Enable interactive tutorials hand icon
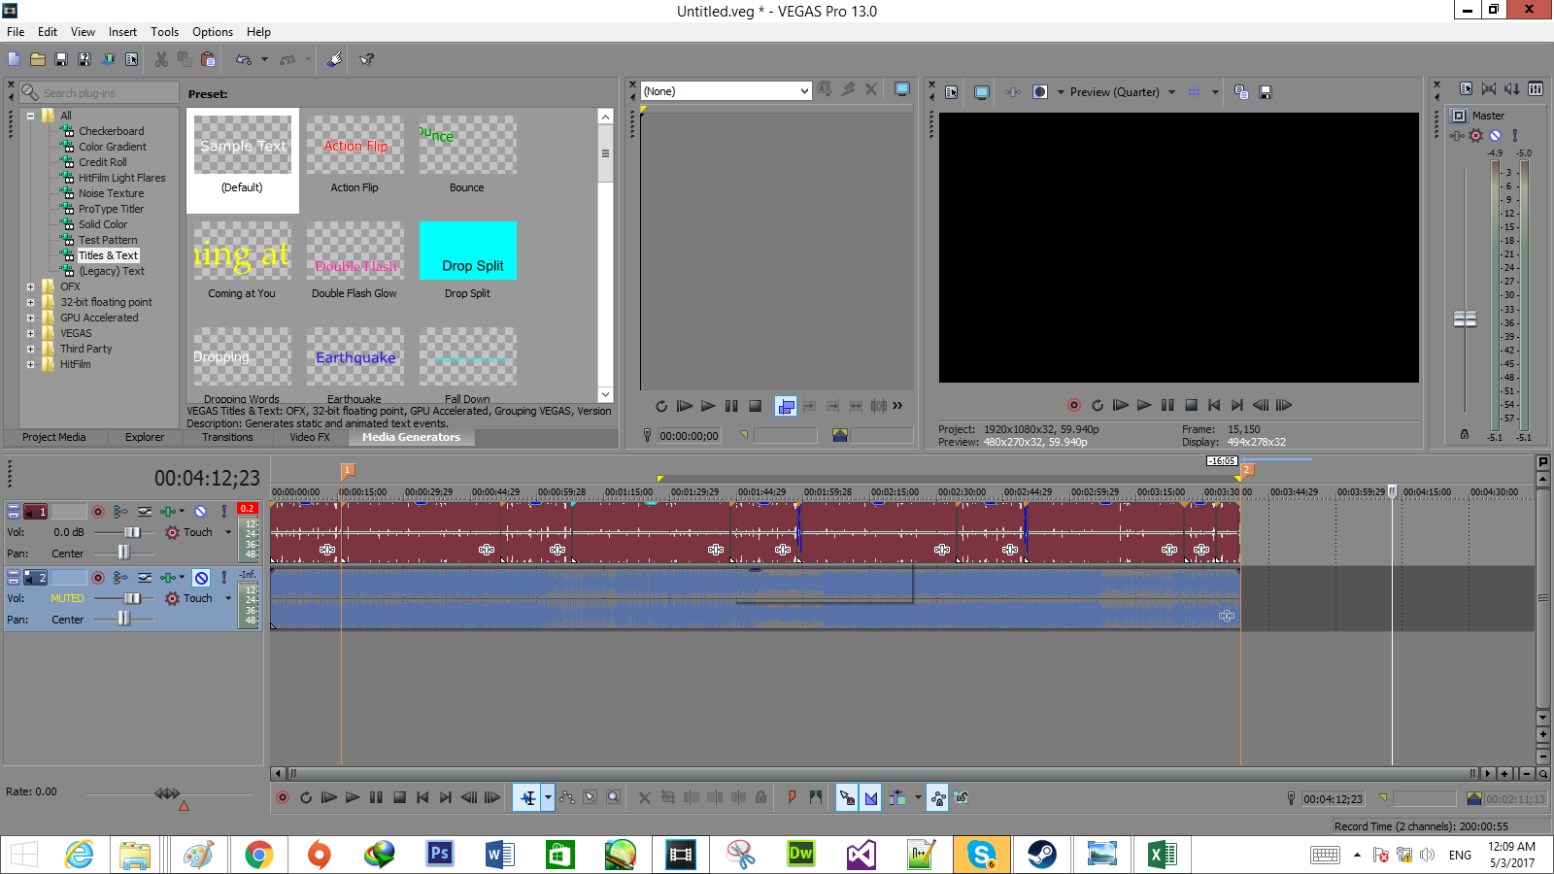Screen dimensions: 1554x874 point(334,59)
